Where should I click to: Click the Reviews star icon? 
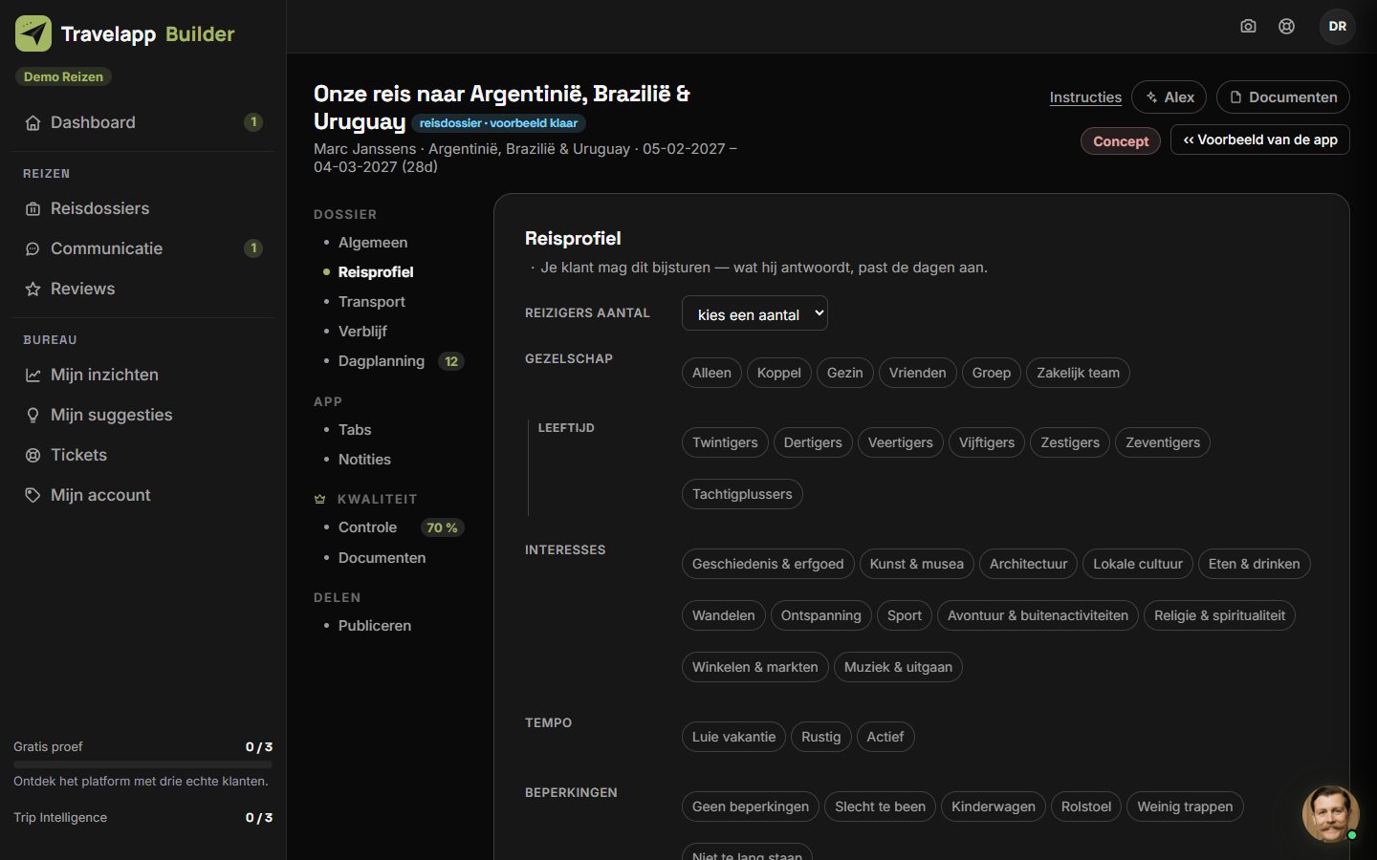point(33,289)
